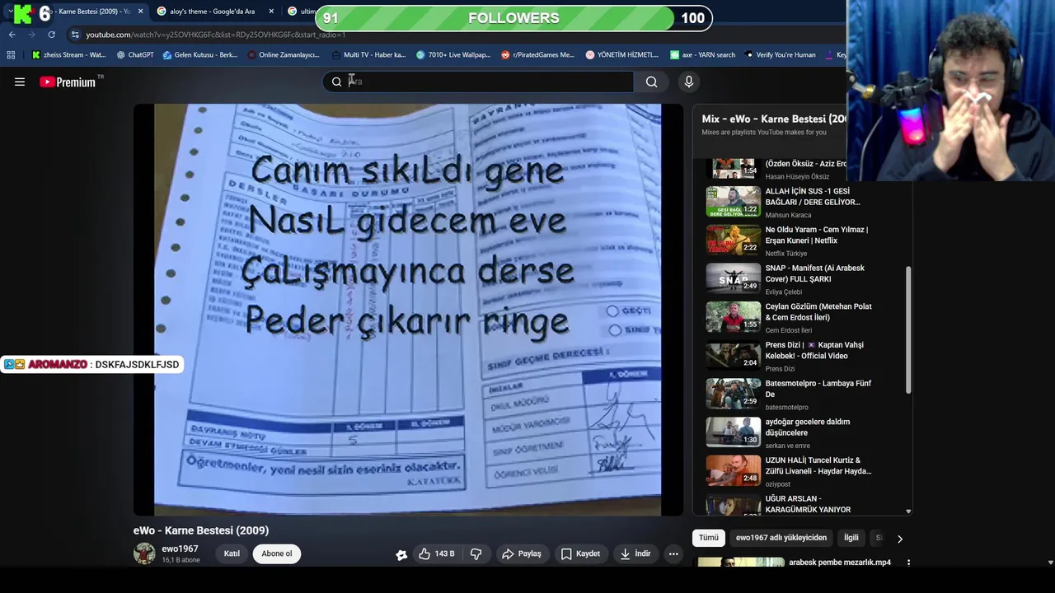This screenshot has width=1055, height=593.
Task: Play 'Prens Dizi' Kaptan Vahşi thumbnail
Action: 734,356
